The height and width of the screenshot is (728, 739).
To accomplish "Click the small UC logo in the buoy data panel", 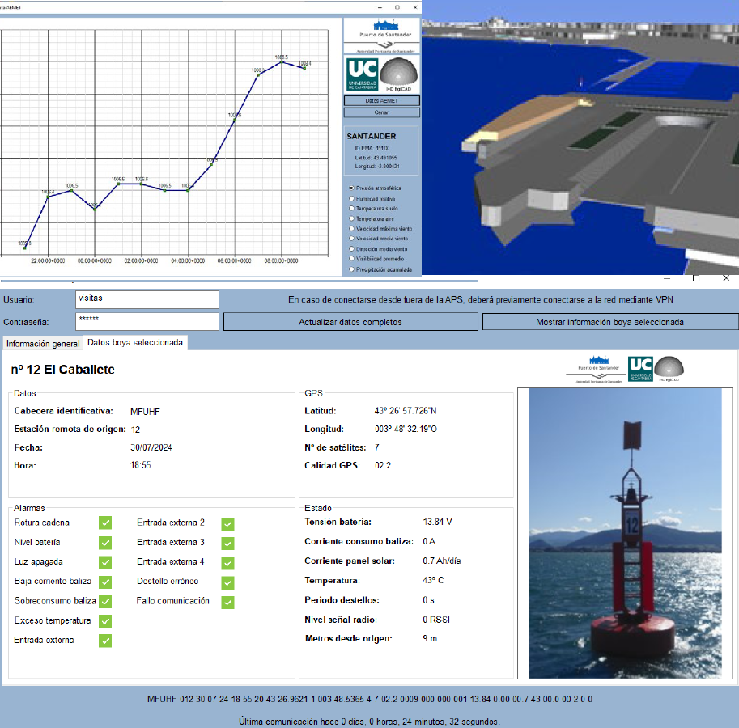I will coord(639,367).
